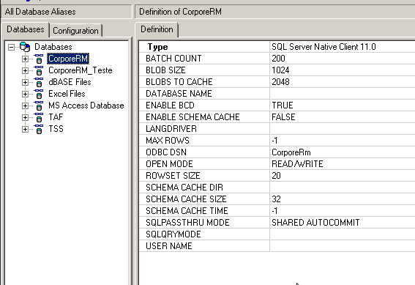
Task: Click the USER NAME parameter label
Action: pyautogui.click(x=168, y=245)
